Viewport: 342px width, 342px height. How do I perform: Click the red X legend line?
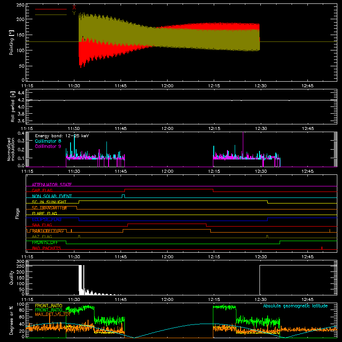coord(51,9)
